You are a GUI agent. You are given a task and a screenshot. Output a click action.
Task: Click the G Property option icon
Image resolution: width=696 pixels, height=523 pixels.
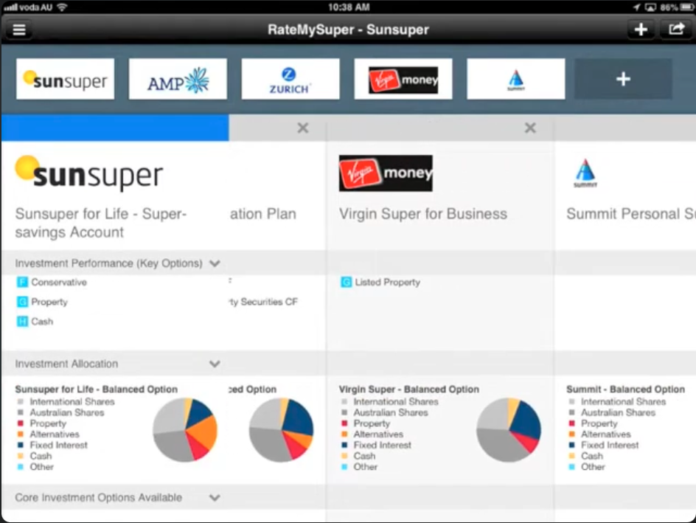pos(22,302)
